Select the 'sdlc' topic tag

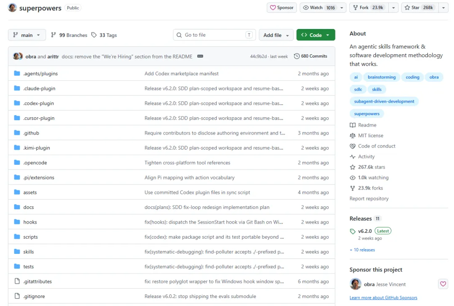358,89
